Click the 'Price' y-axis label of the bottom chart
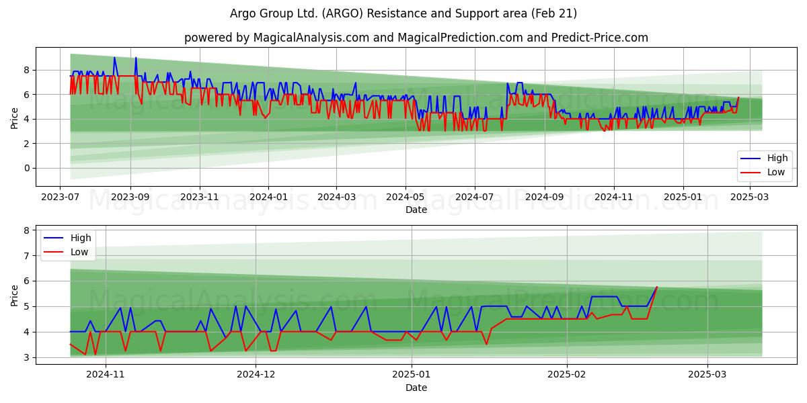807x403 pixels. (15, 295)
